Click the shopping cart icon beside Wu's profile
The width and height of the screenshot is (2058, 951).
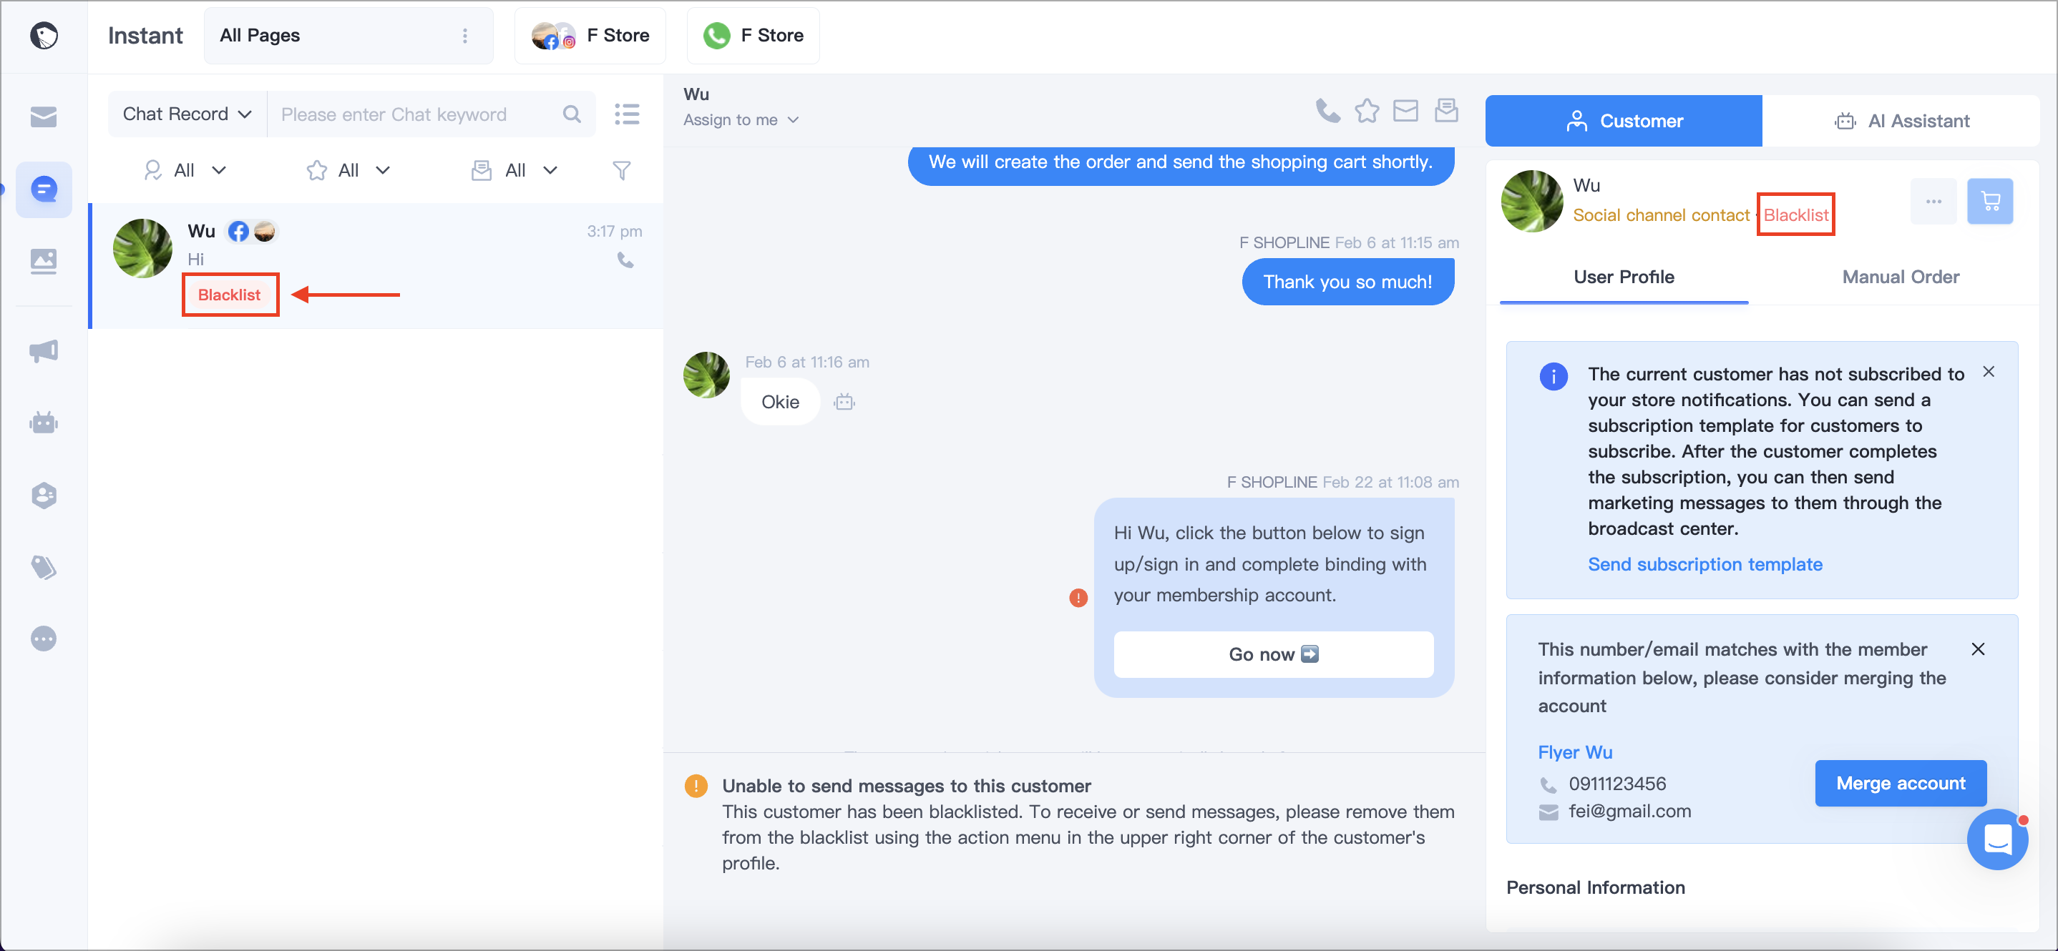(x=1989, y=201)
